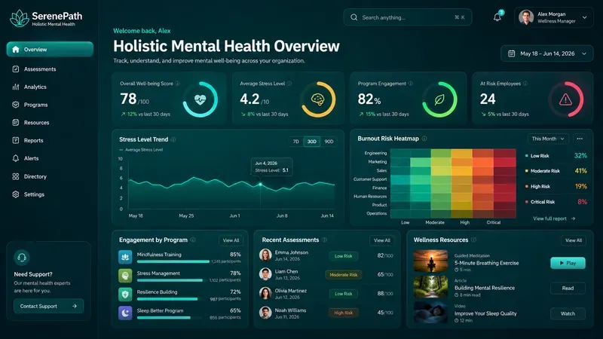Expand the Alex Morgan account dropdown

click(x=585, y=17)
